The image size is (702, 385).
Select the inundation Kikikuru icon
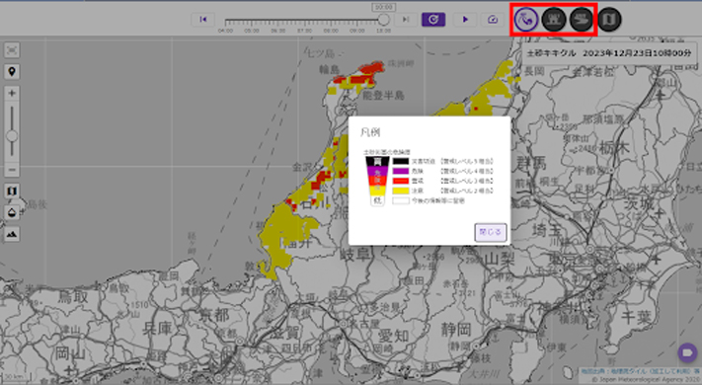pos(554,20)
